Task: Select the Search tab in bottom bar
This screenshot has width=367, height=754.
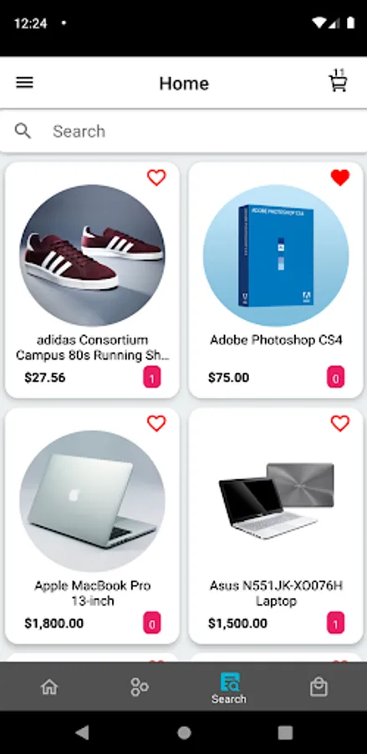Action: pyautogui.click(x=229, y=689)
